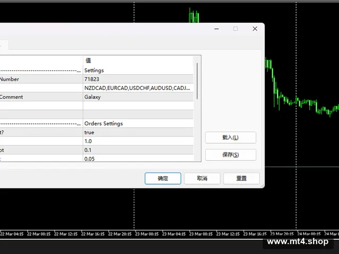Click the 值 column header
Image resolution: width=339 pixels, height=254 pixels.
138,60
